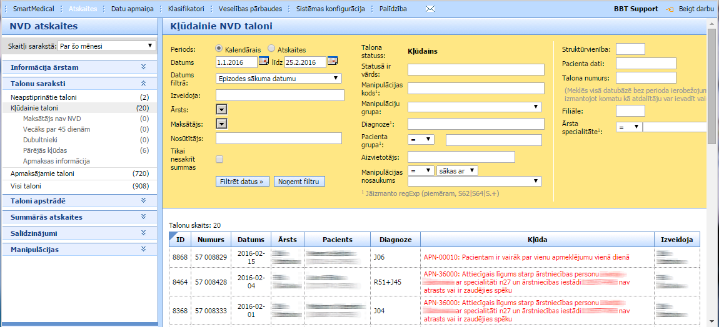Open the Skaitļi sarakstā dropdown
Image resolution: width=719 pixels, height=327 pixels.
pos(106,46)
